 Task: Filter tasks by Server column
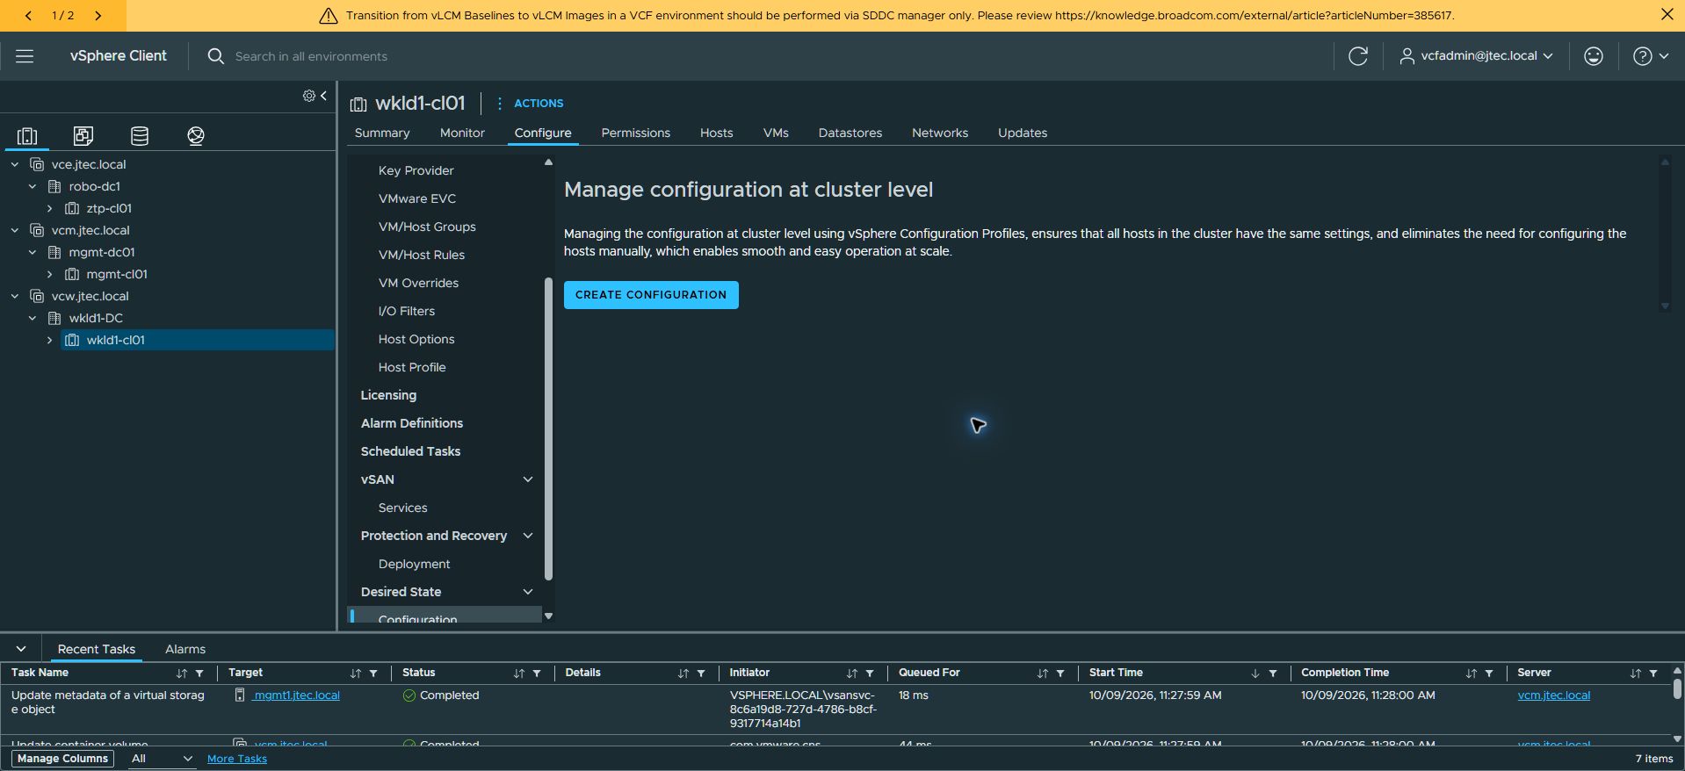tap(1653, 674)
